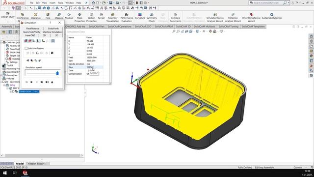Select the Machine Simulation mode
The width and height of the screenshot is (314, 177).
click(x=52, y=32)
